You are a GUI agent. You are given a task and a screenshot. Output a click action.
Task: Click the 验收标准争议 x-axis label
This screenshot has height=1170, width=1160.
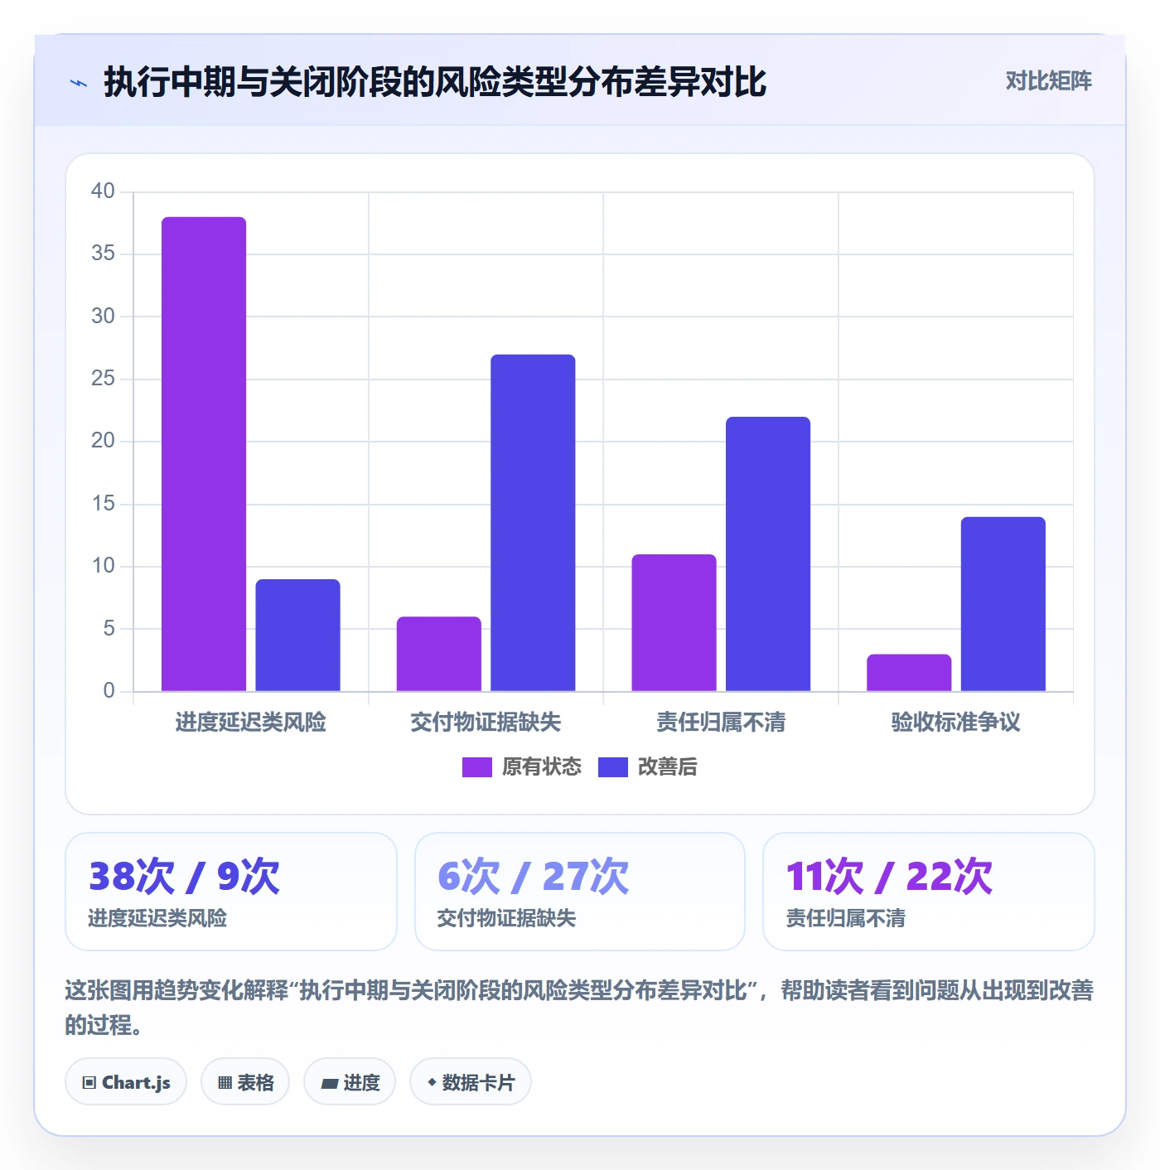(x=955, y=723)
